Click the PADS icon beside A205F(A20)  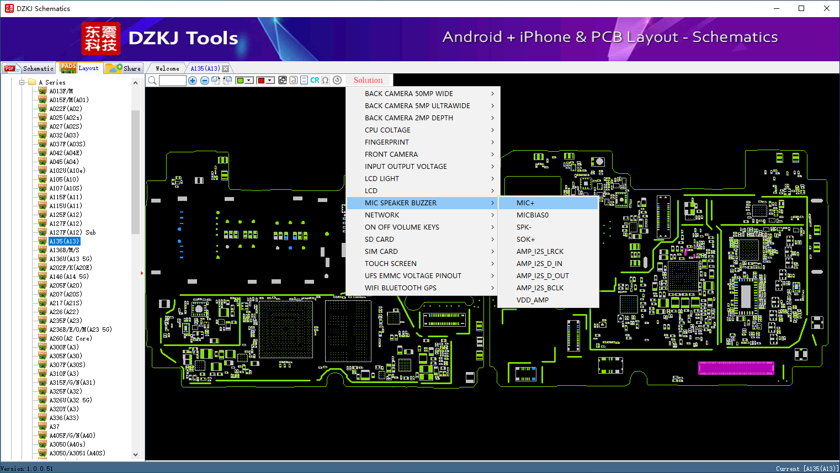click(42, 285)
